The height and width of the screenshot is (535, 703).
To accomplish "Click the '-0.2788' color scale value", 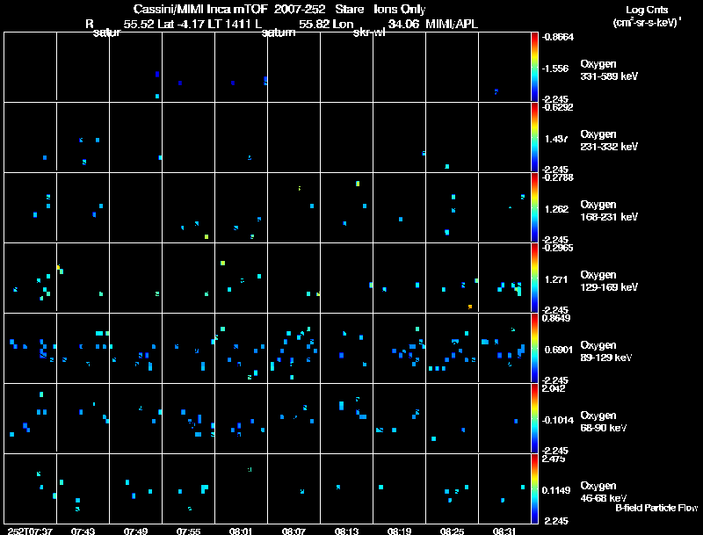I will (x=557, y=177).
